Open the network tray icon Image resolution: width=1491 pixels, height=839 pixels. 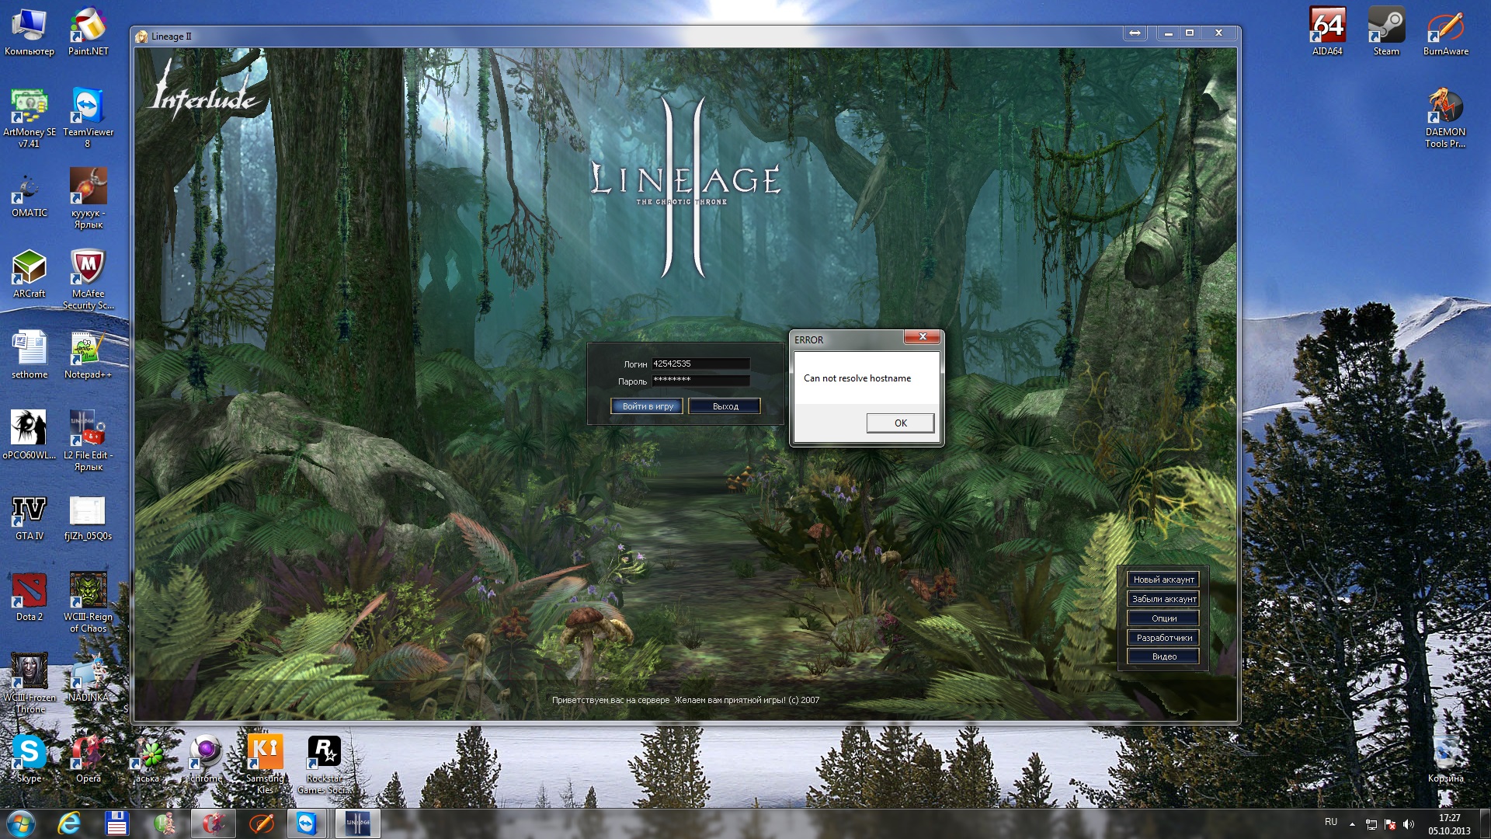coord(1371,824)
